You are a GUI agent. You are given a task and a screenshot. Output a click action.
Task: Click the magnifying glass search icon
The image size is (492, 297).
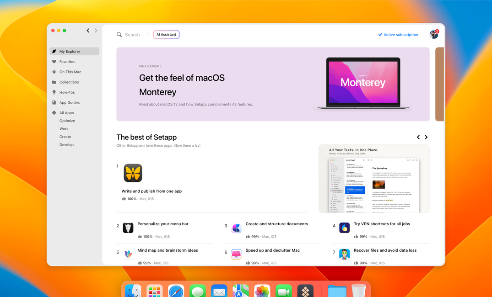(x=119, y=34)
